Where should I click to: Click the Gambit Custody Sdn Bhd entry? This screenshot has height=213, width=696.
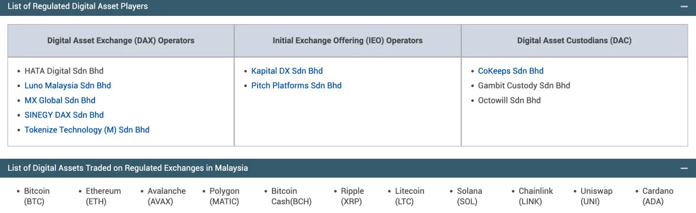tap(524, 85)
